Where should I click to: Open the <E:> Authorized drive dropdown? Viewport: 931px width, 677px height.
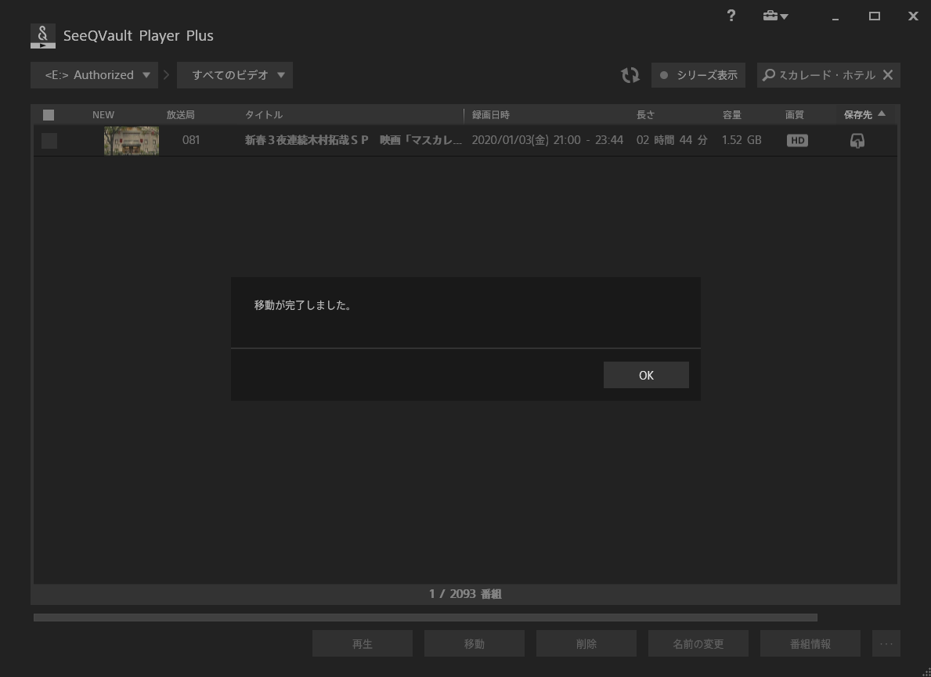(95, 75)
